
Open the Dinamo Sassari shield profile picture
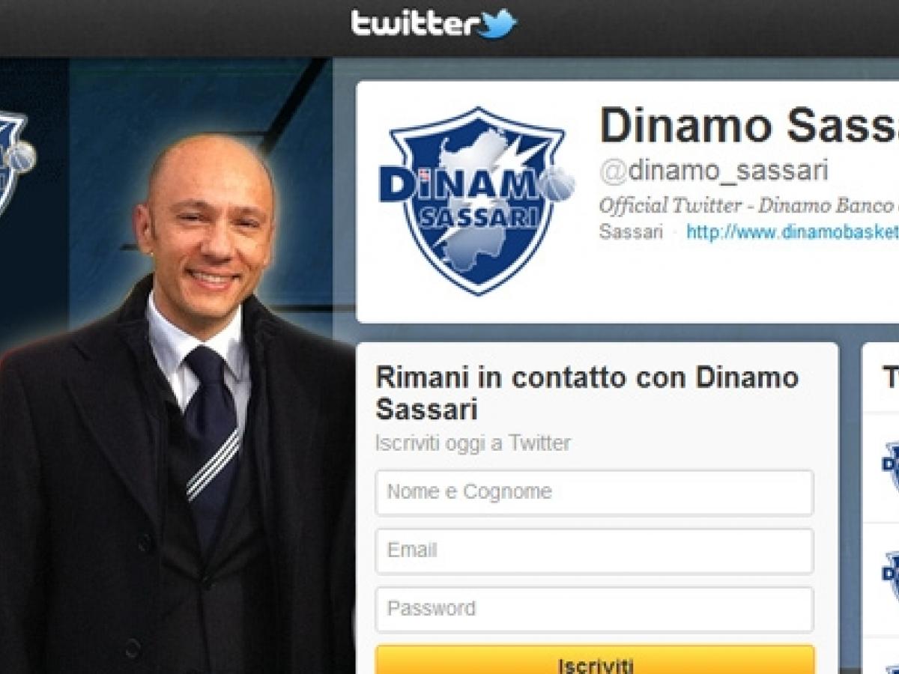pos(477,201)
